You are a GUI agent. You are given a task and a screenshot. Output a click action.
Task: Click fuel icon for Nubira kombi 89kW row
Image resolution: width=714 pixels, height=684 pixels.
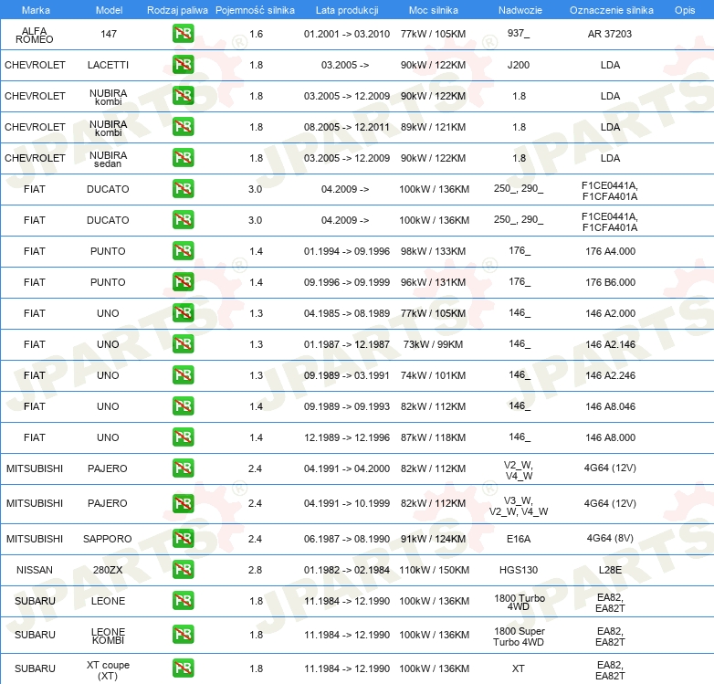click(x=183, y=127)
